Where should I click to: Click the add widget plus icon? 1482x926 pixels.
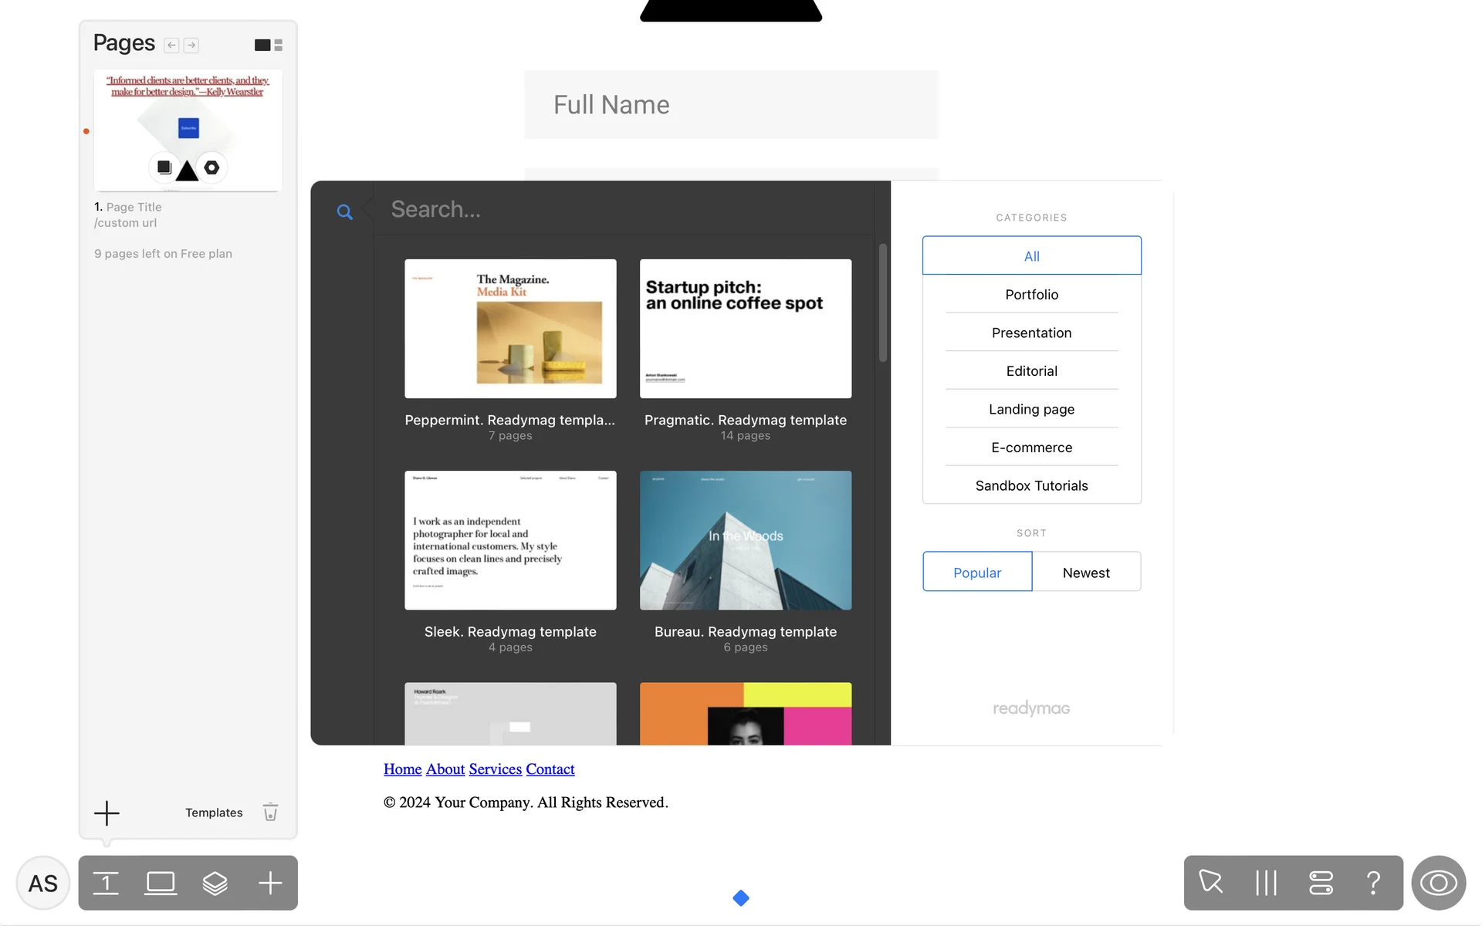pyautogui.click(x=270, y=883)
